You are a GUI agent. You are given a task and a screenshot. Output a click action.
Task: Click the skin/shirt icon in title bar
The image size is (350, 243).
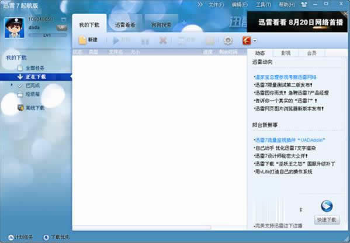pos(304,4)
